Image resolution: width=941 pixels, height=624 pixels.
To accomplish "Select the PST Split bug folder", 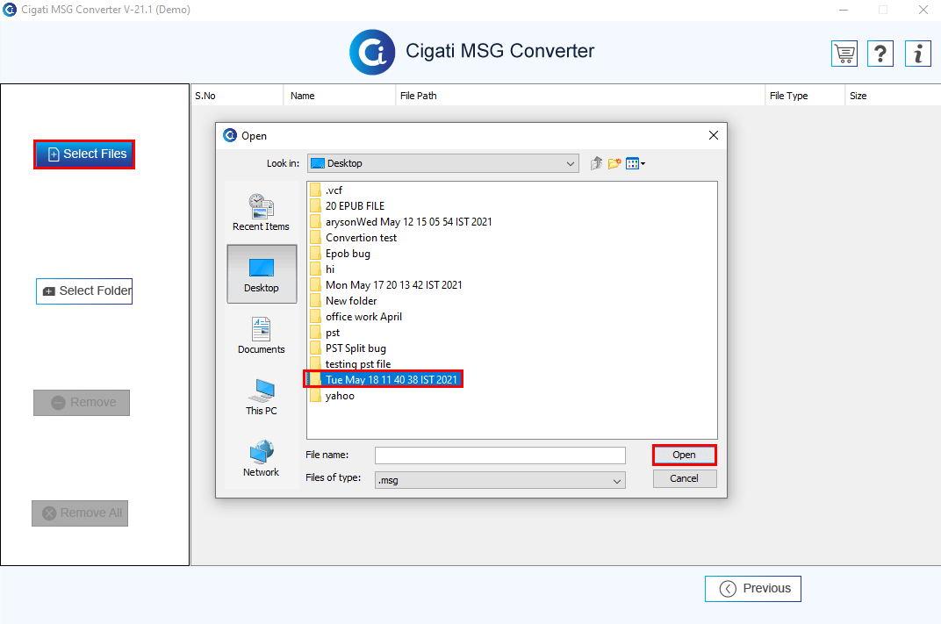I will point(348,348).
